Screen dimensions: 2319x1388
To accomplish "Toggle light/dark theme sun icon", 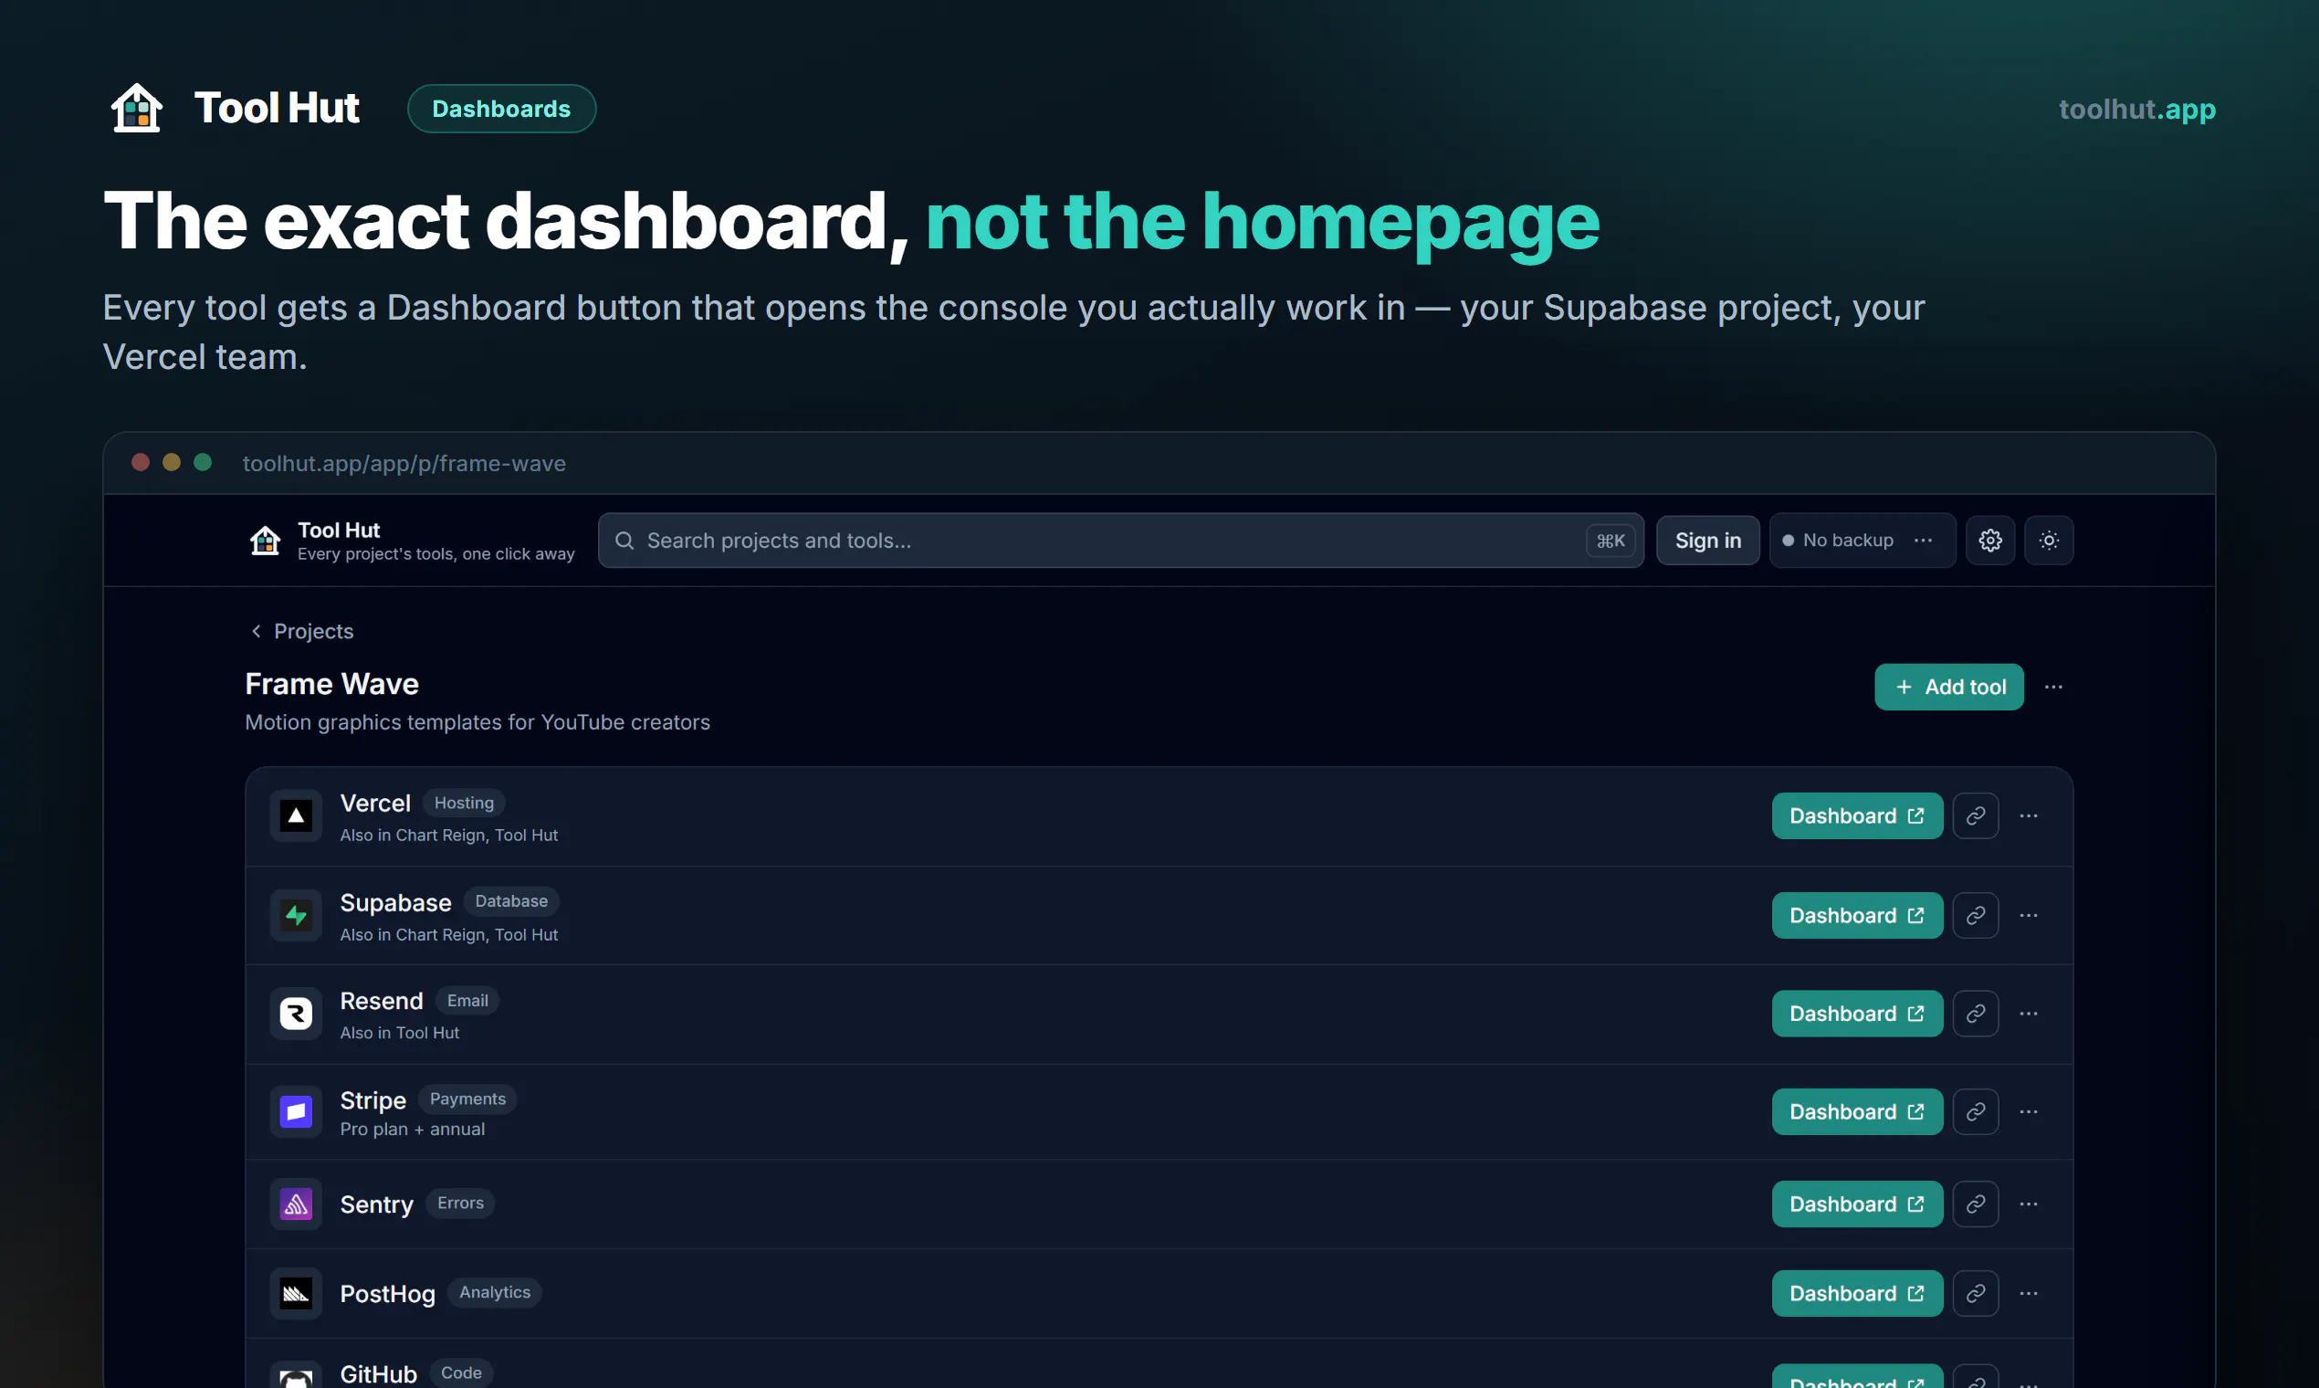I will pos(2049,540).
